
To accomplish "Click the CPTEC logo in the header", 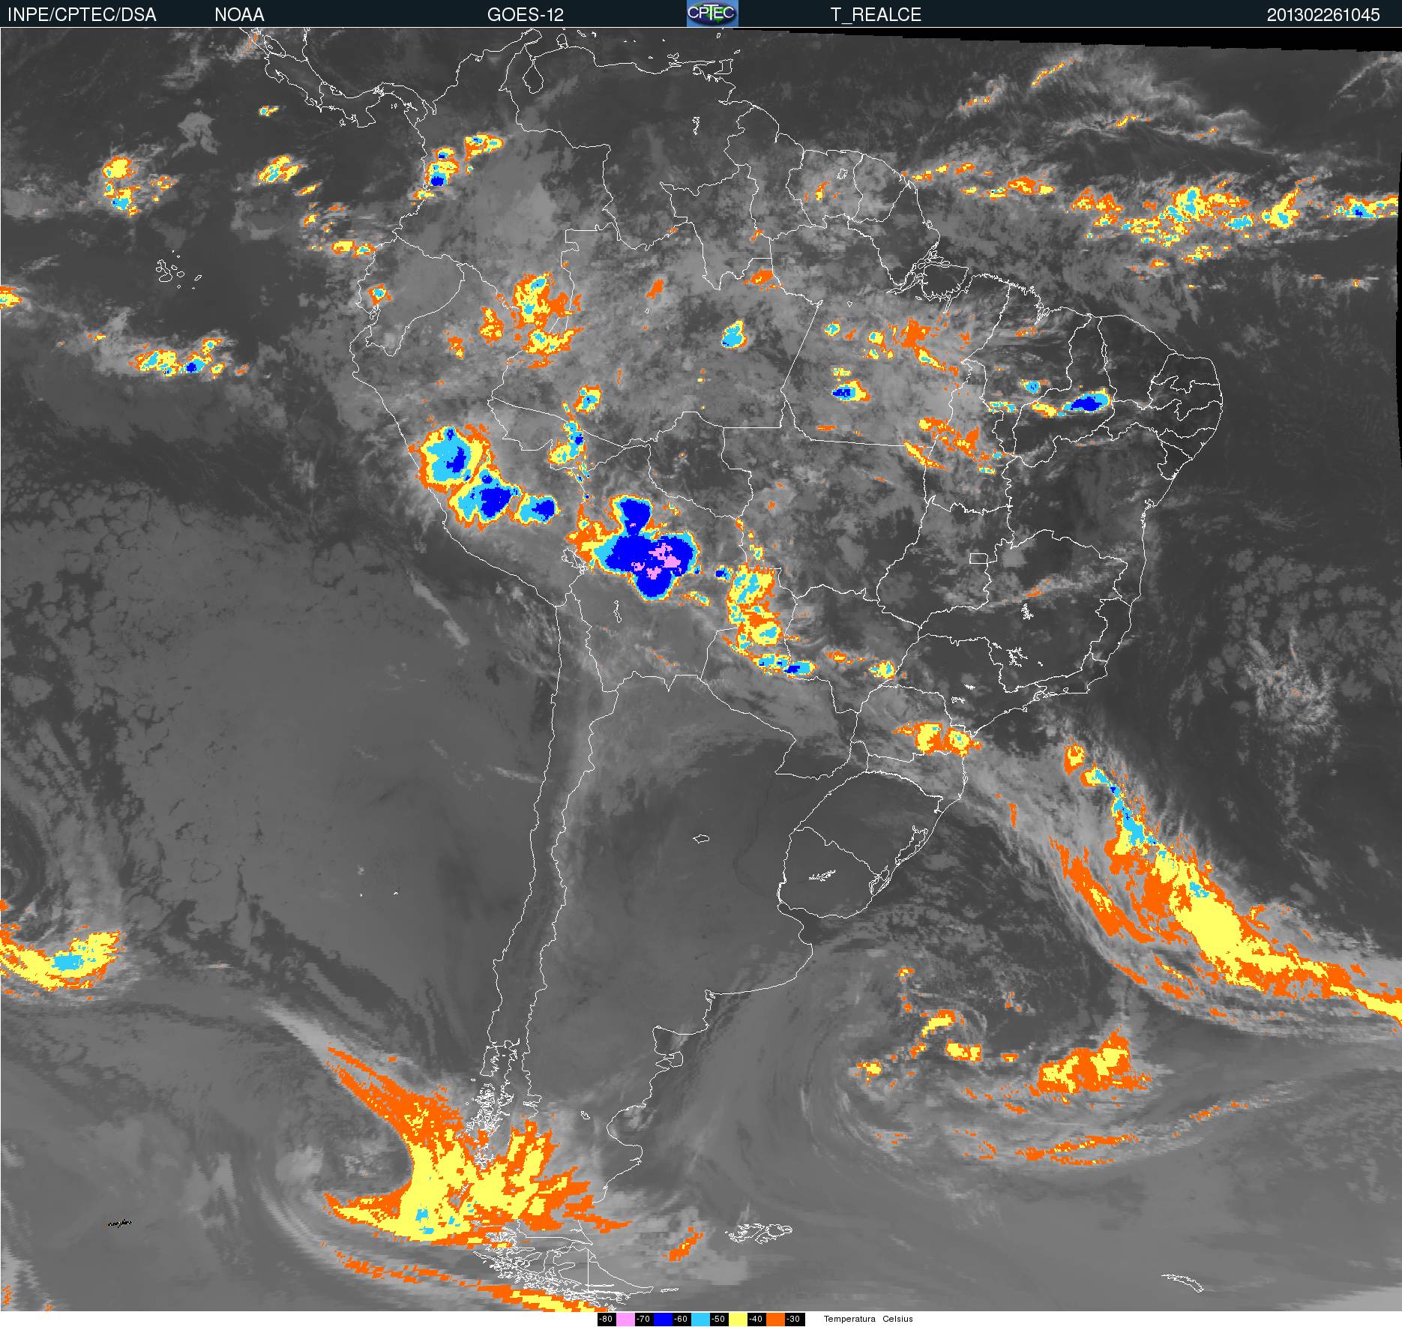I will pos(712,13).
